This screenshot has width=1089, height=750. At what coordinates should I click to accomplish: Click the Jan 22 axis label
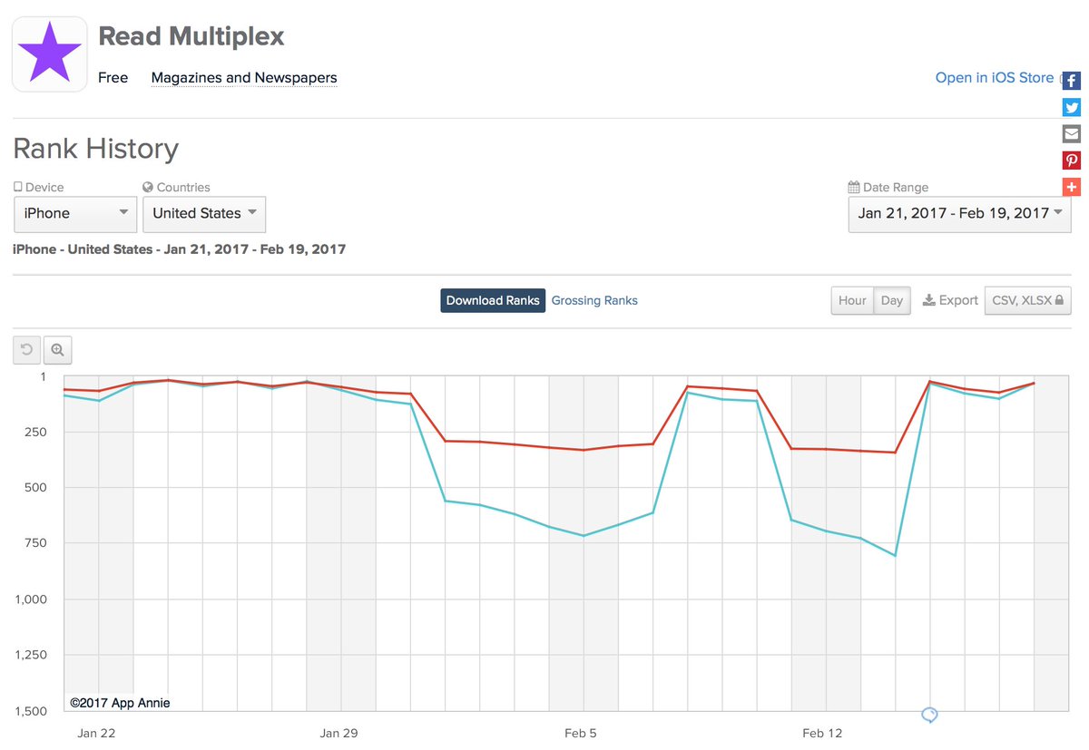(x=95, y=733)
